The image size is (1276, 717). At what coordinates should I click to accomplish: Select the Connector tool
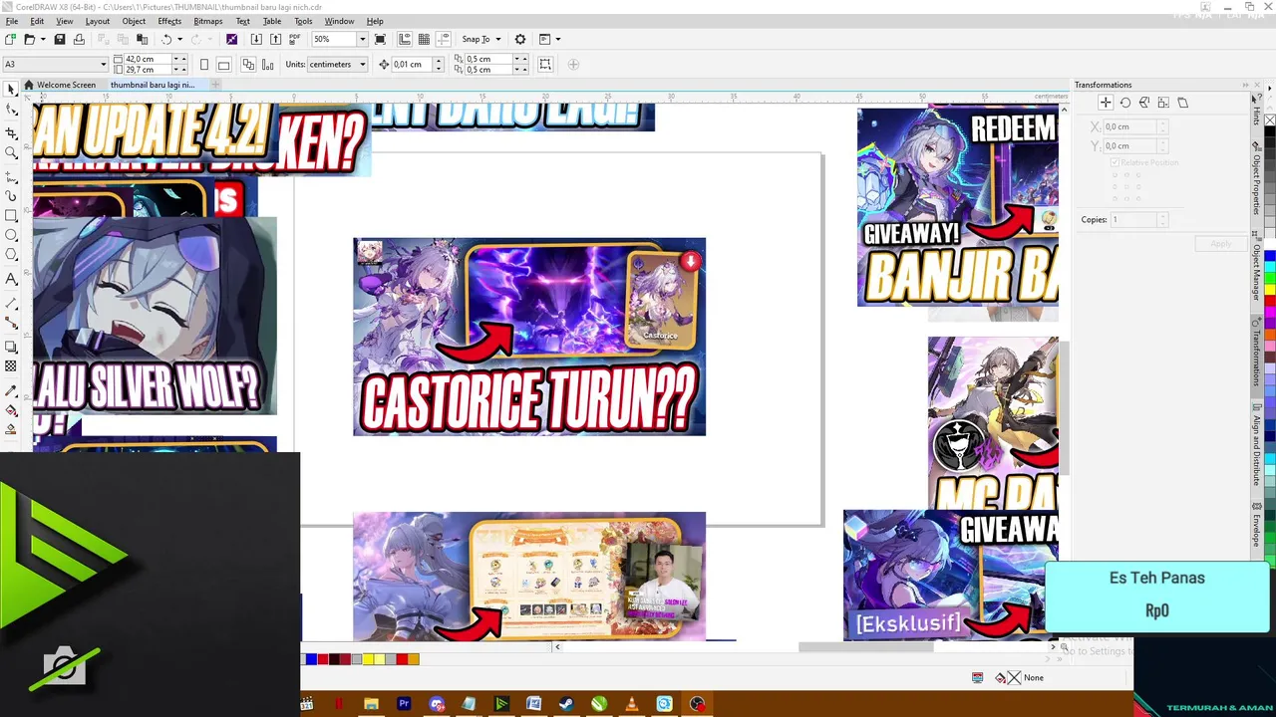coord(11,323)
